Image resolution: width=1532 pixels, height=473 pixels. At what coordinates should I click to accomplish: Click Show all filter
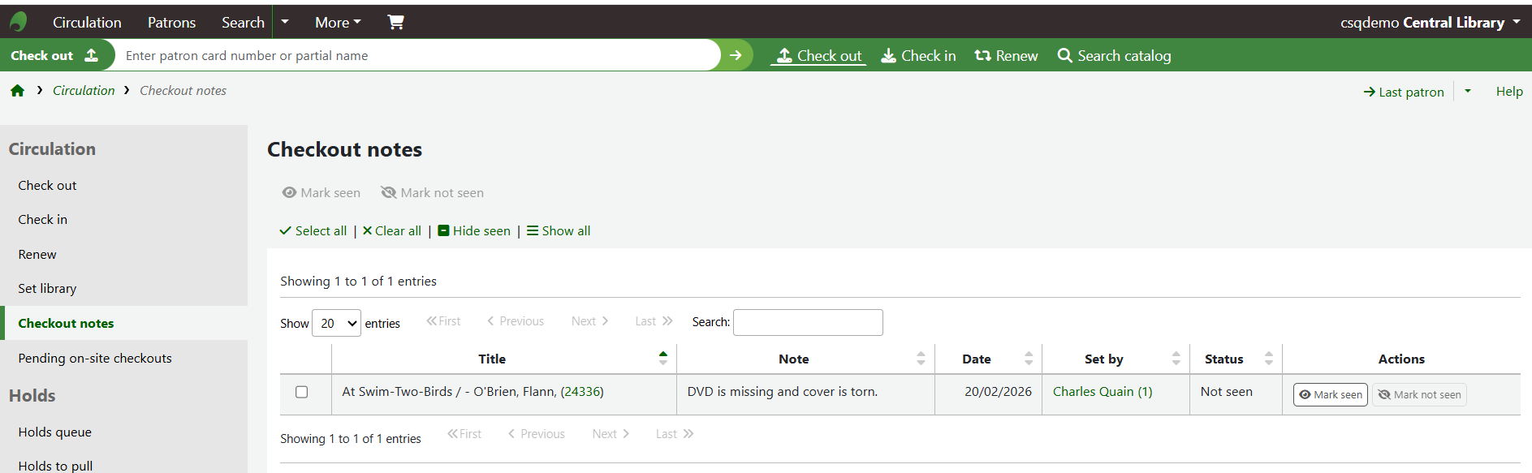pyautogui.click(x=559, y=230)
